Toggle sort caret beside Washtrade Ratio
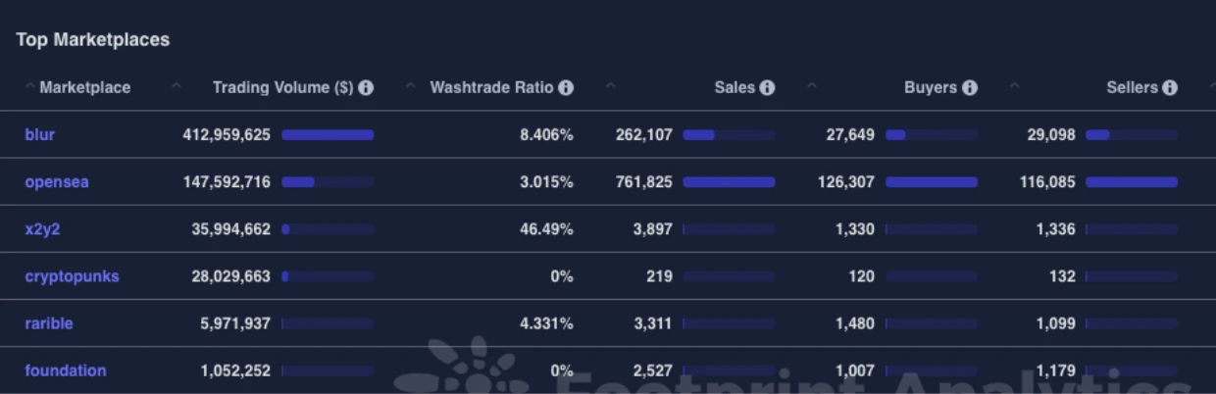 coord(410,87)
